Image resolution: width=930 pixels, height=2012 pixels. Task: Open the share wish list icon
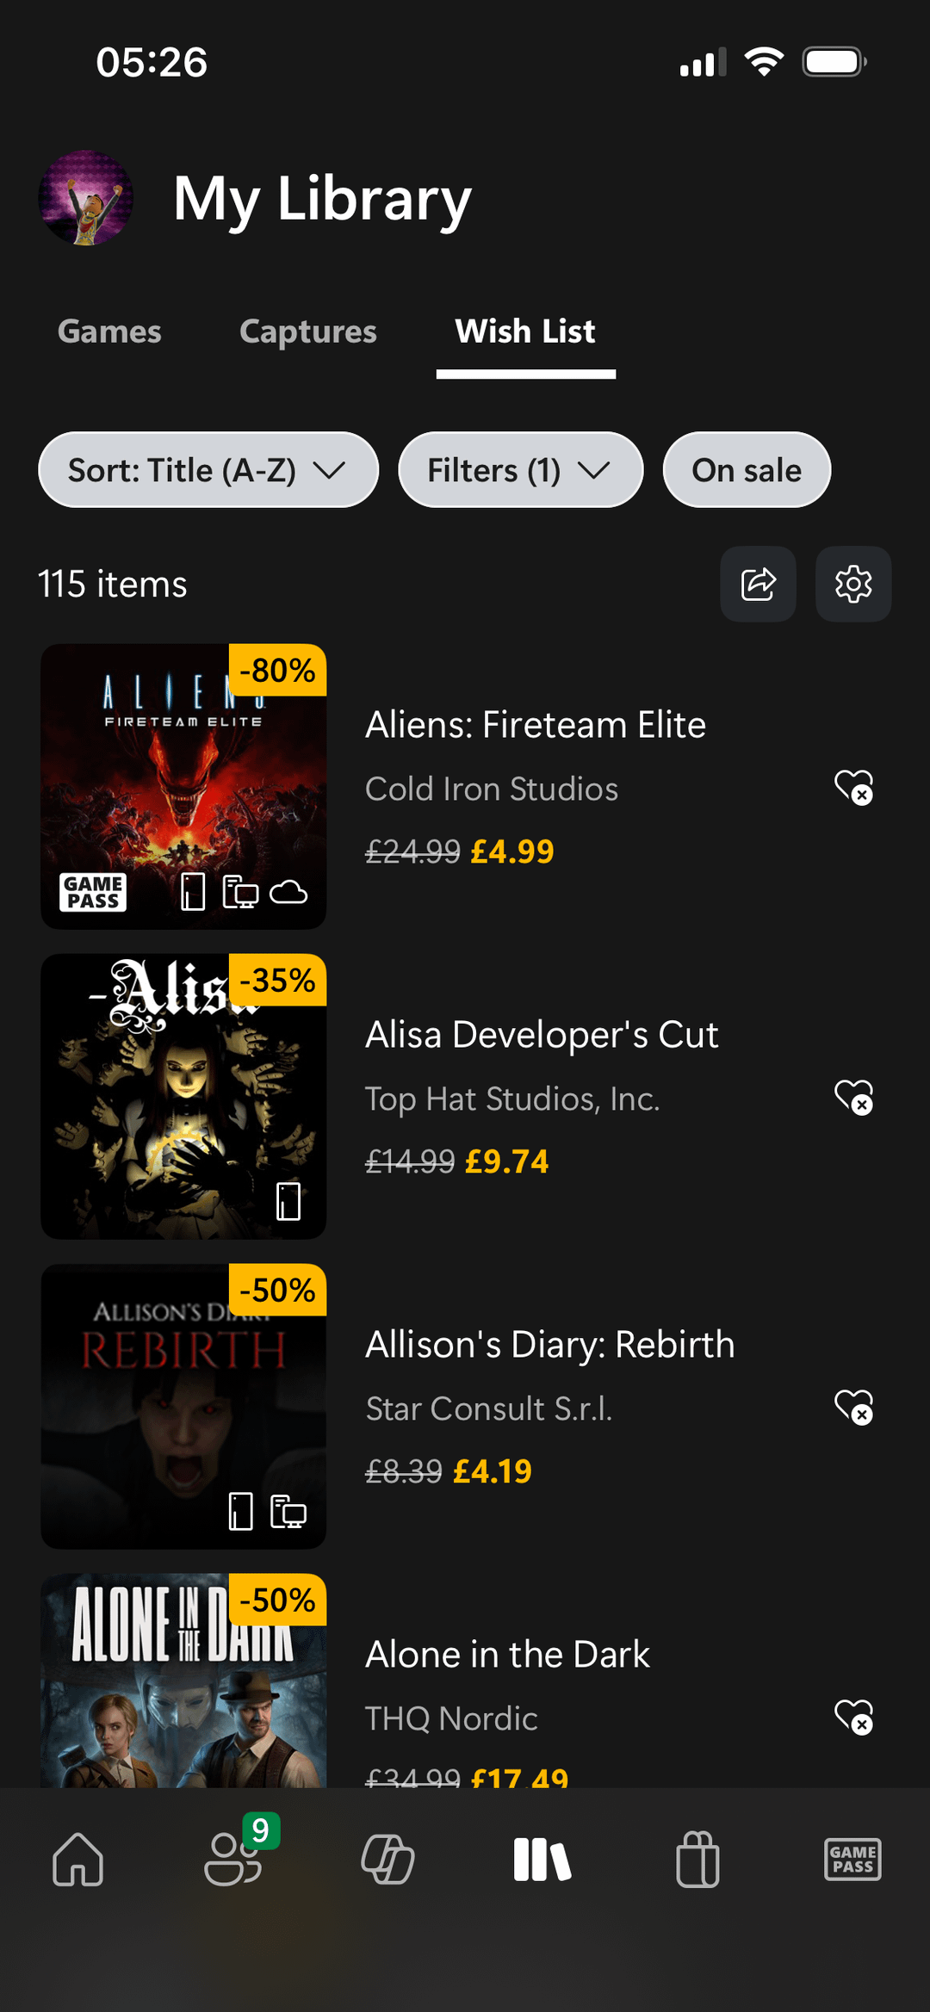click(x=758, y=584)
